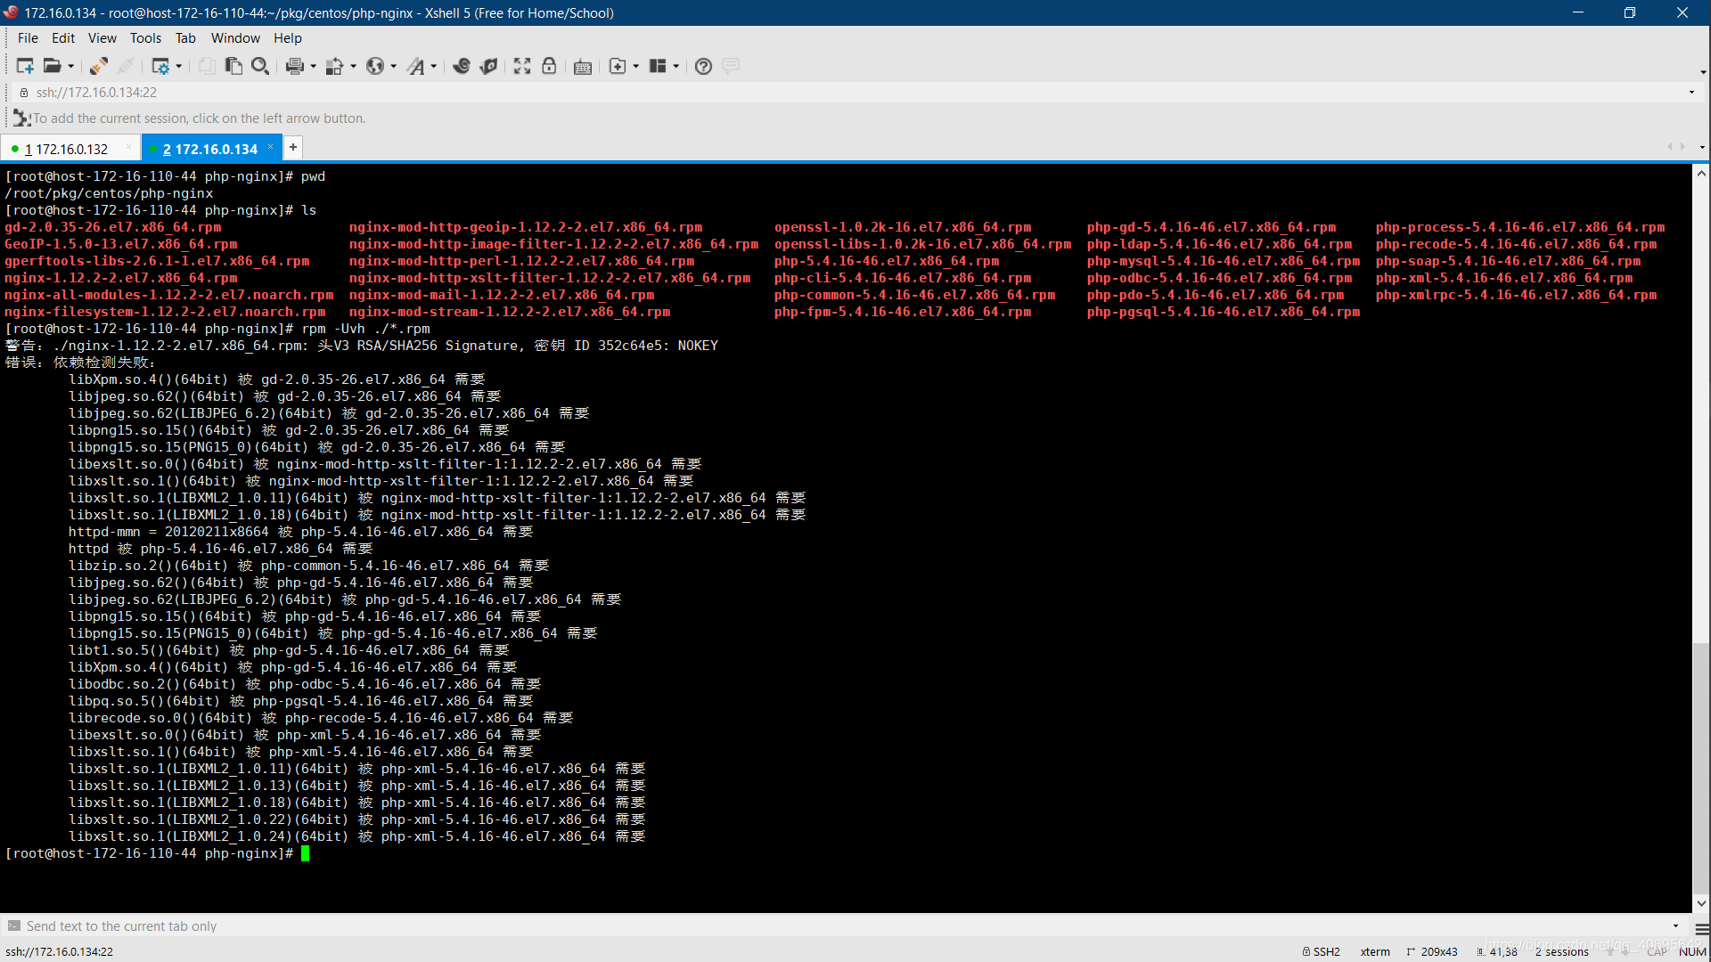Toggle full screen mode icon
The width and height of the screenshot is (1711, 962).
tap(522, 66)
